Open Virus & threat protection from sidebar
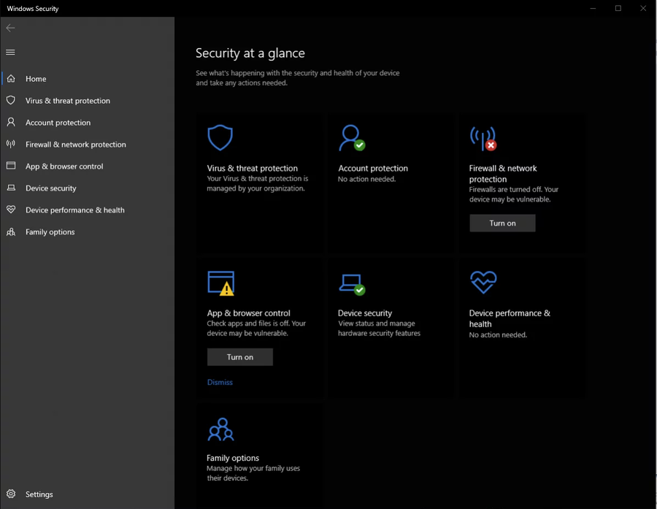 point(67,101)
